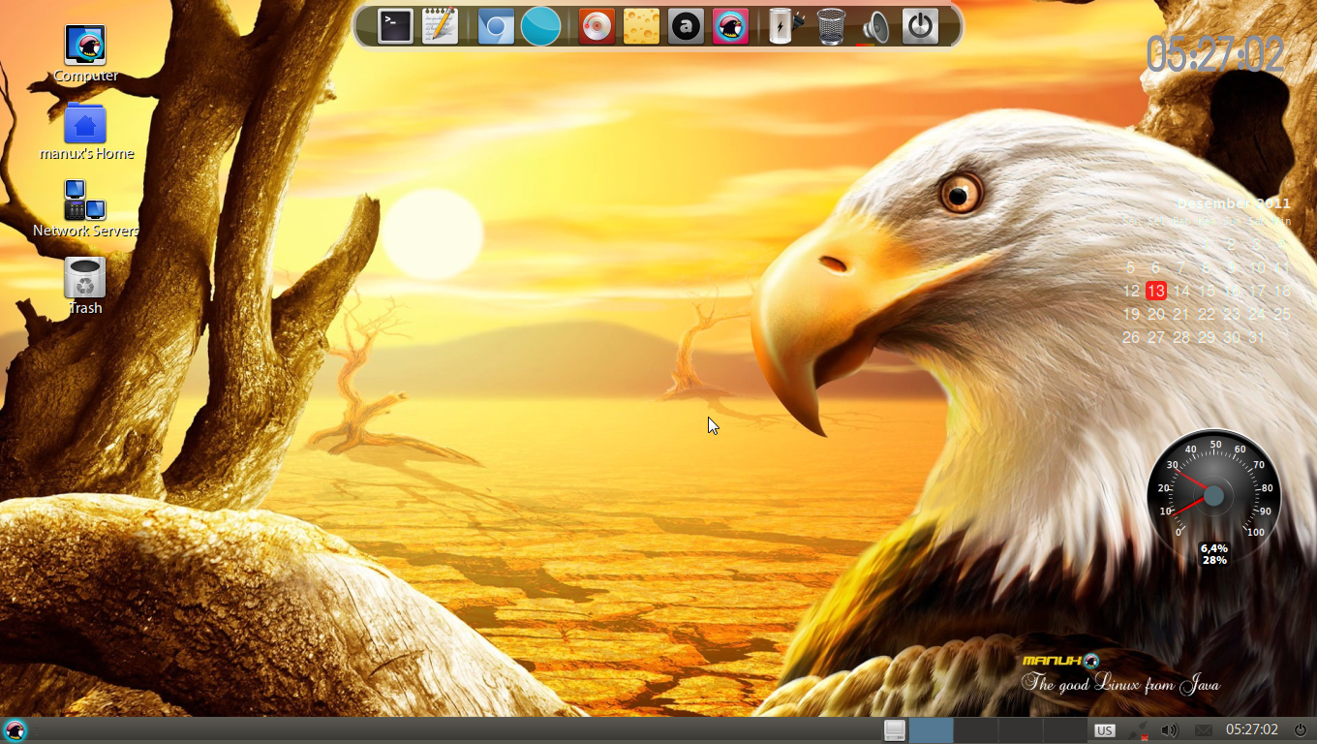Launch the pink Manux bird dock icon
Image resolution: width=1317 pixels, height=744 pixels.
(731, 26)
